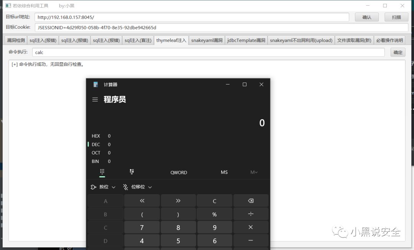414x250 pixels.
Task: Click the number 6 key
Action: 214,240
